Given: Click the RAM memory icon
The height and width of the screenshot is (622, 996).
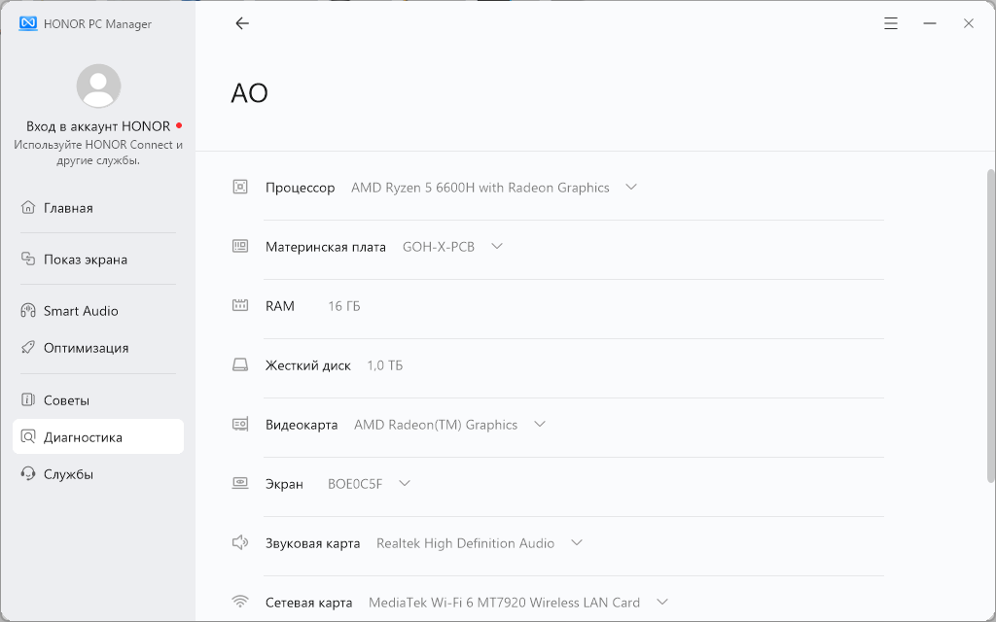Looking at the screenshot, I should pos(240,306).
